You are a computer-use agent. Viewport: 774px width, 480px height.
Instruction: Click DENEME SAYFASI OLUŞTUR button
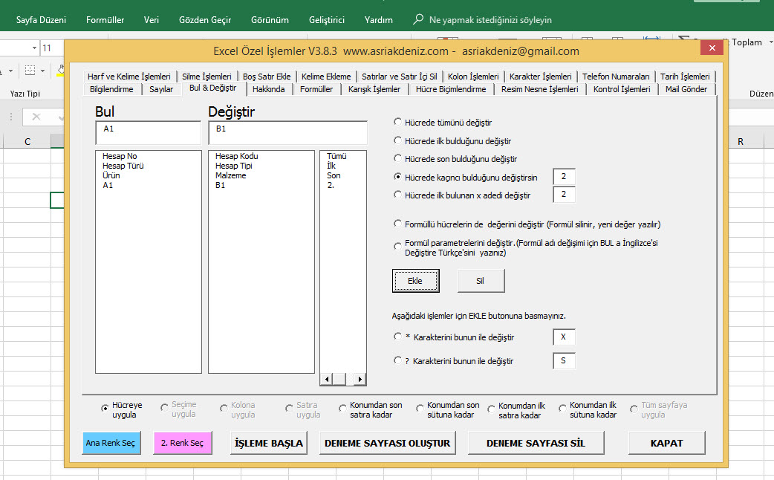388,443
